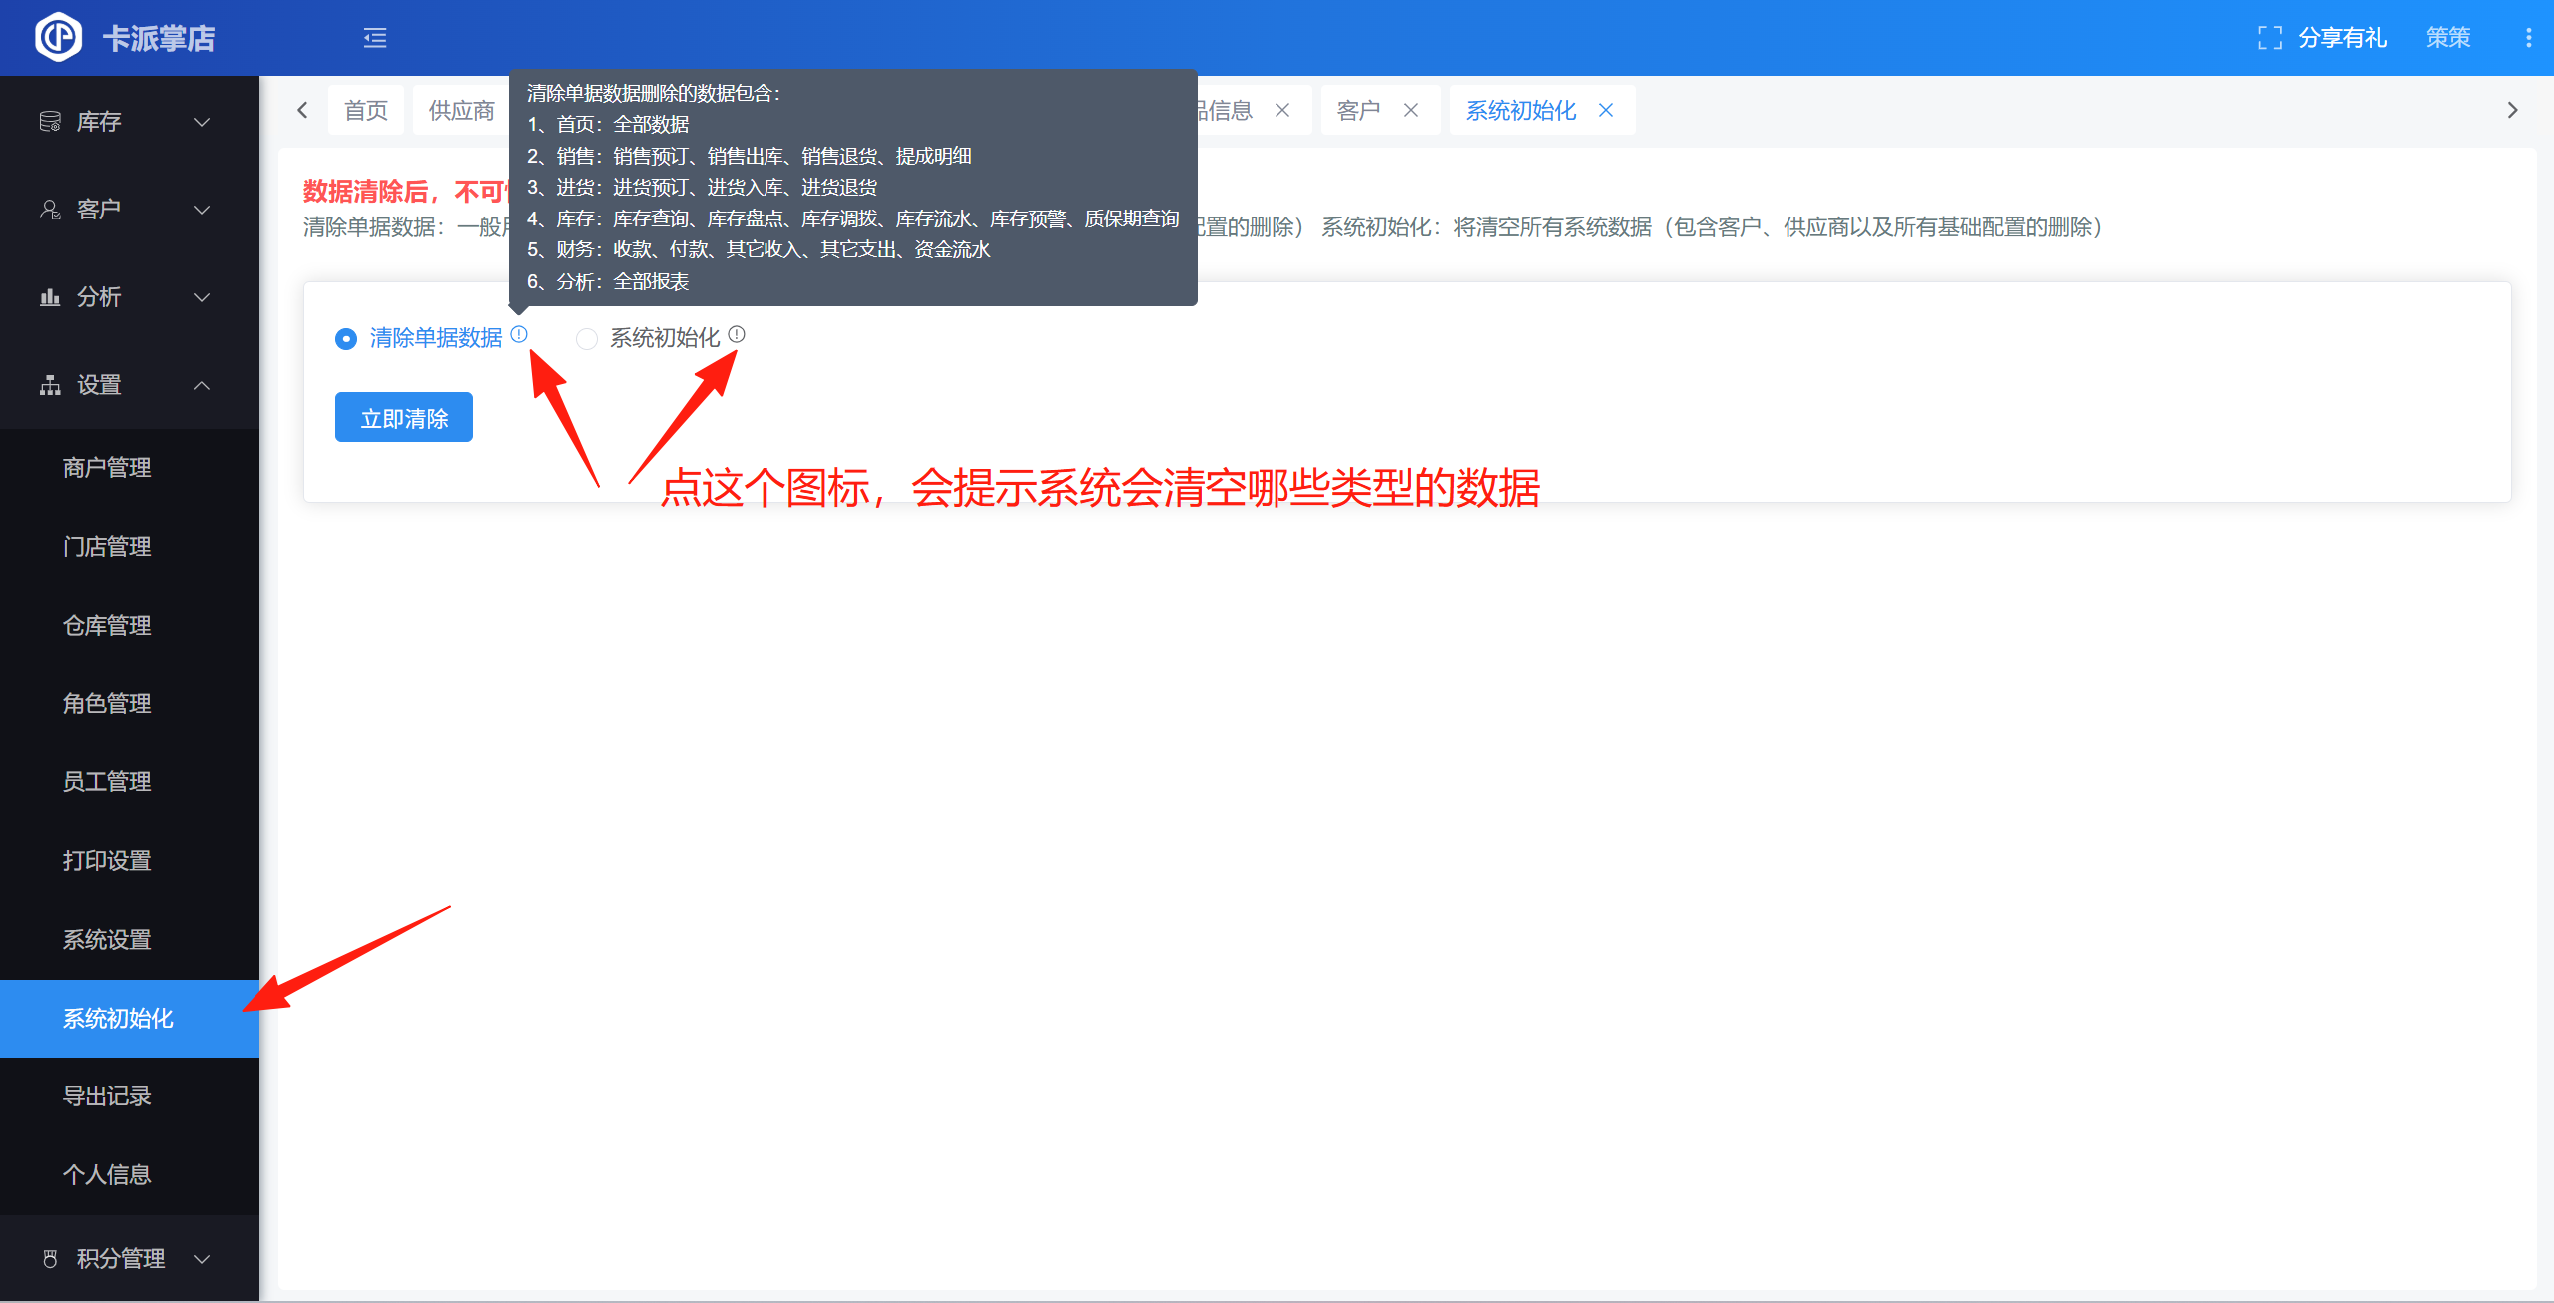
Task: Click info icon beside 清除单据数据
Action: (519, 335)
